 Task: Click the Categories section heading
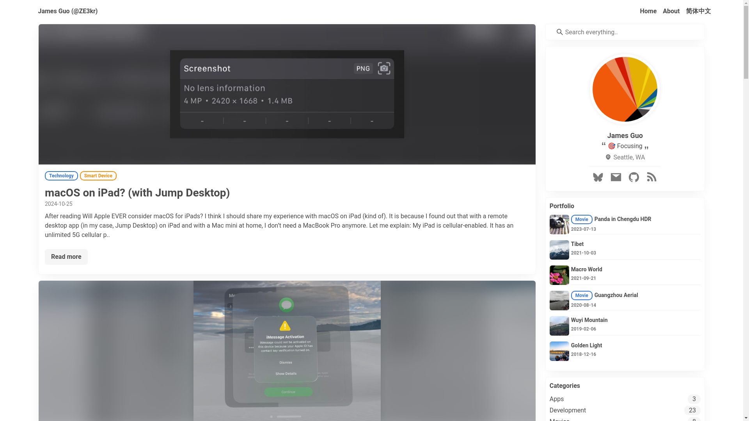tap(564, 386)
